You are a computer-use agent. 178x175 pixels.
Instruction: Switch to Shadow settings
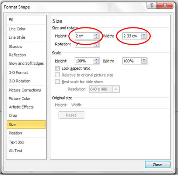tap(26, 46)
